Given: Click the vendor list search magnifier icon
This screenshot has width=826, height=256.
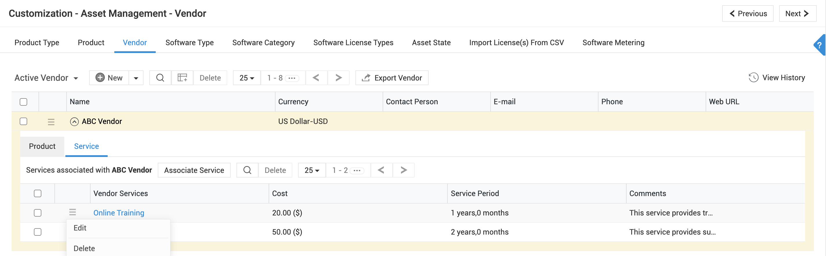Looking at the screenshot, I should coord(160,78).
